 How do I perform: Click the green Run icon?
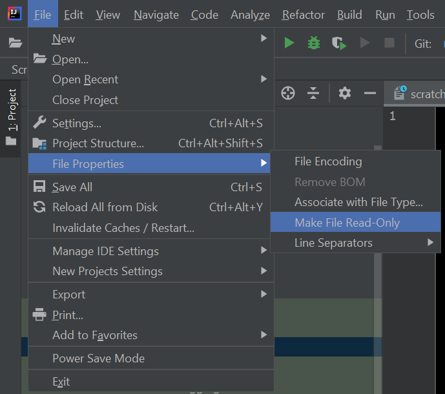289,43
